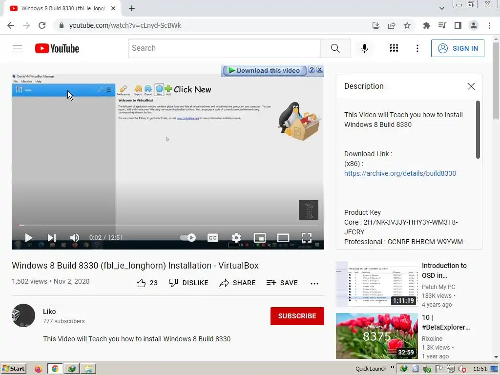Focus the YouTube Search input field
This screenshot has width=500, height=375.
(x=225, y=48)
